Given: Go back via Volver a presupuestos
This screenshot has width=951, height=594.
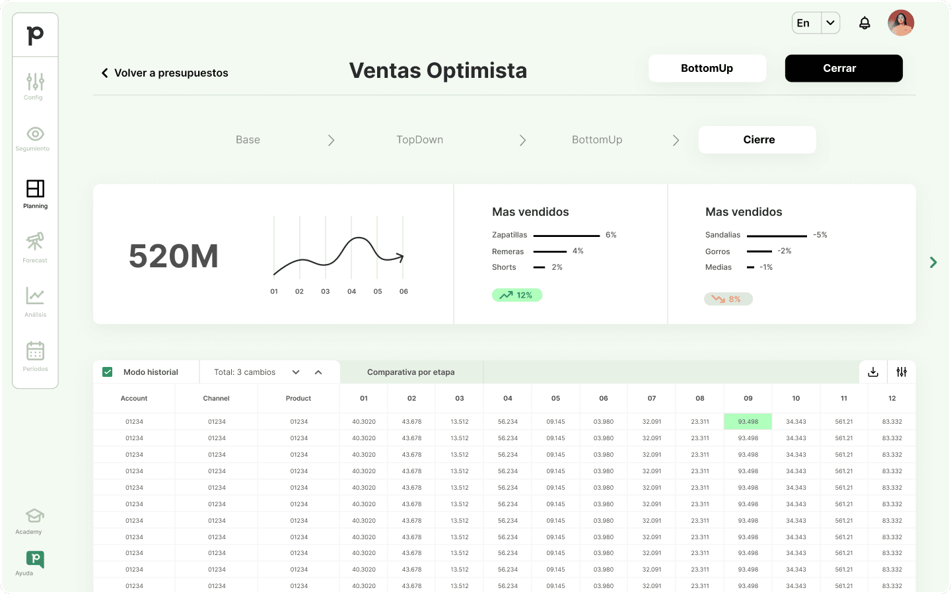Looking at the screenshot, I should [x=165, y=73].
